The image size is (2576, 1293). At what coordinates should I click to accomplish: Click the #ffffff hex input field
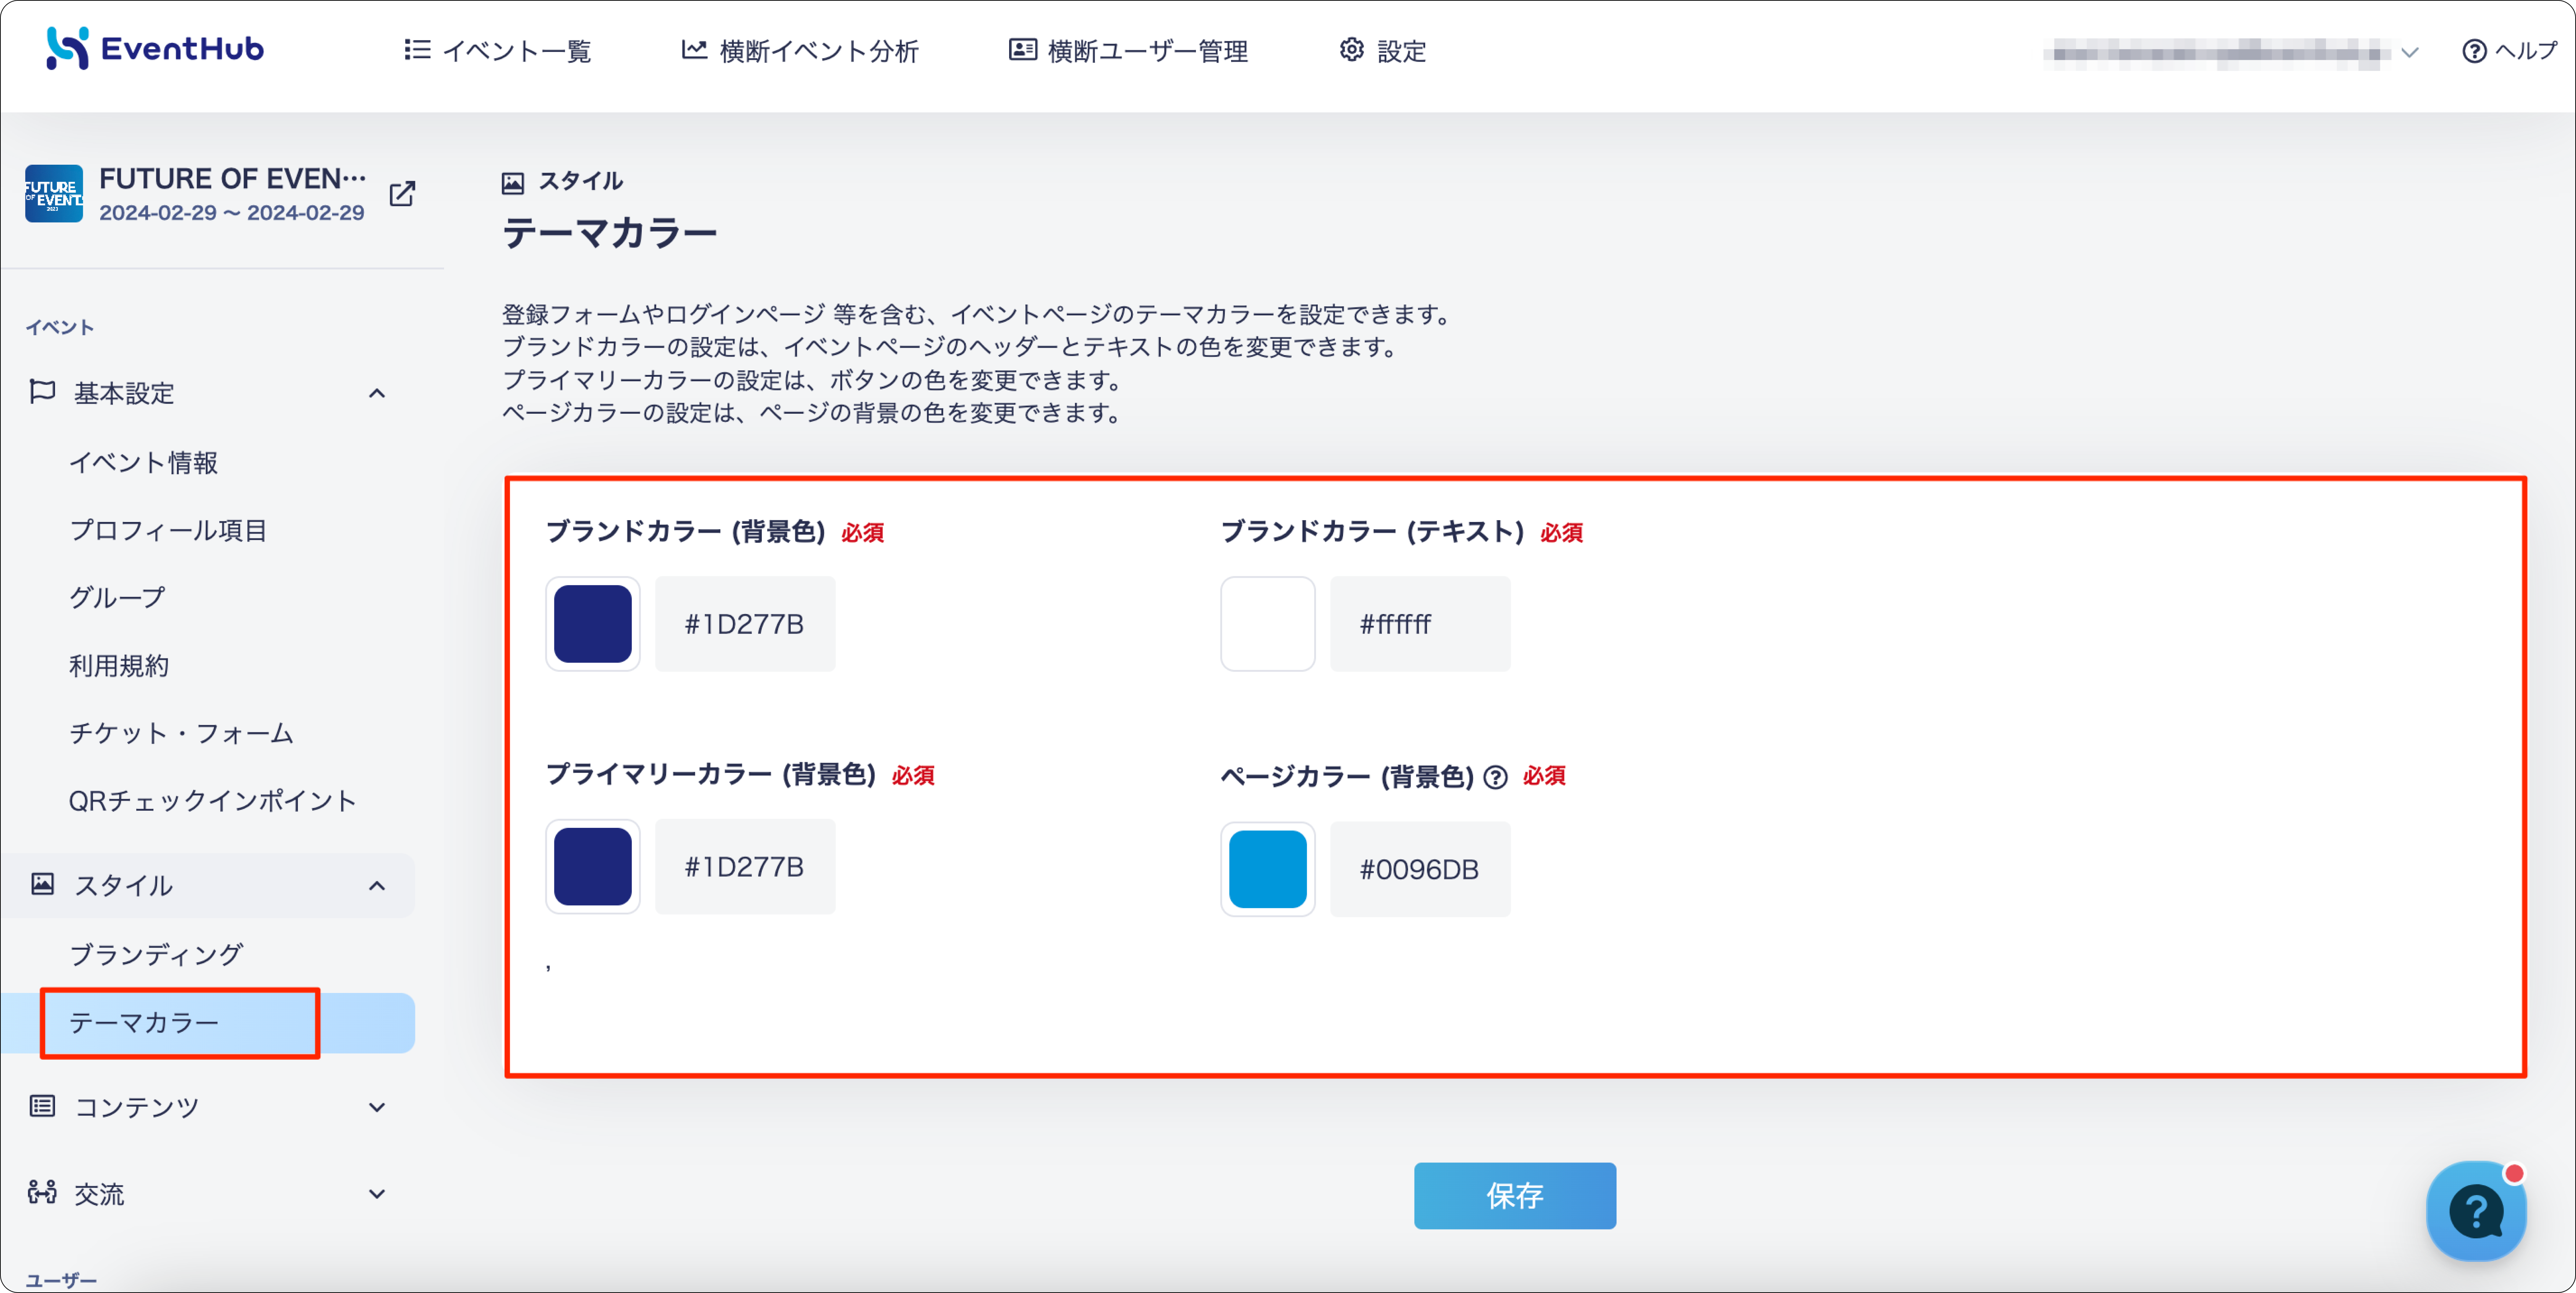[1420, 624]
